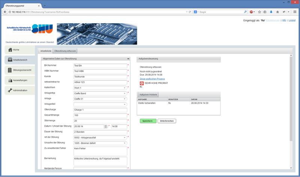
Task: Collapse the Allgemeine Daten zur Ofenstörung panel
Action: (x=128, y=59)
